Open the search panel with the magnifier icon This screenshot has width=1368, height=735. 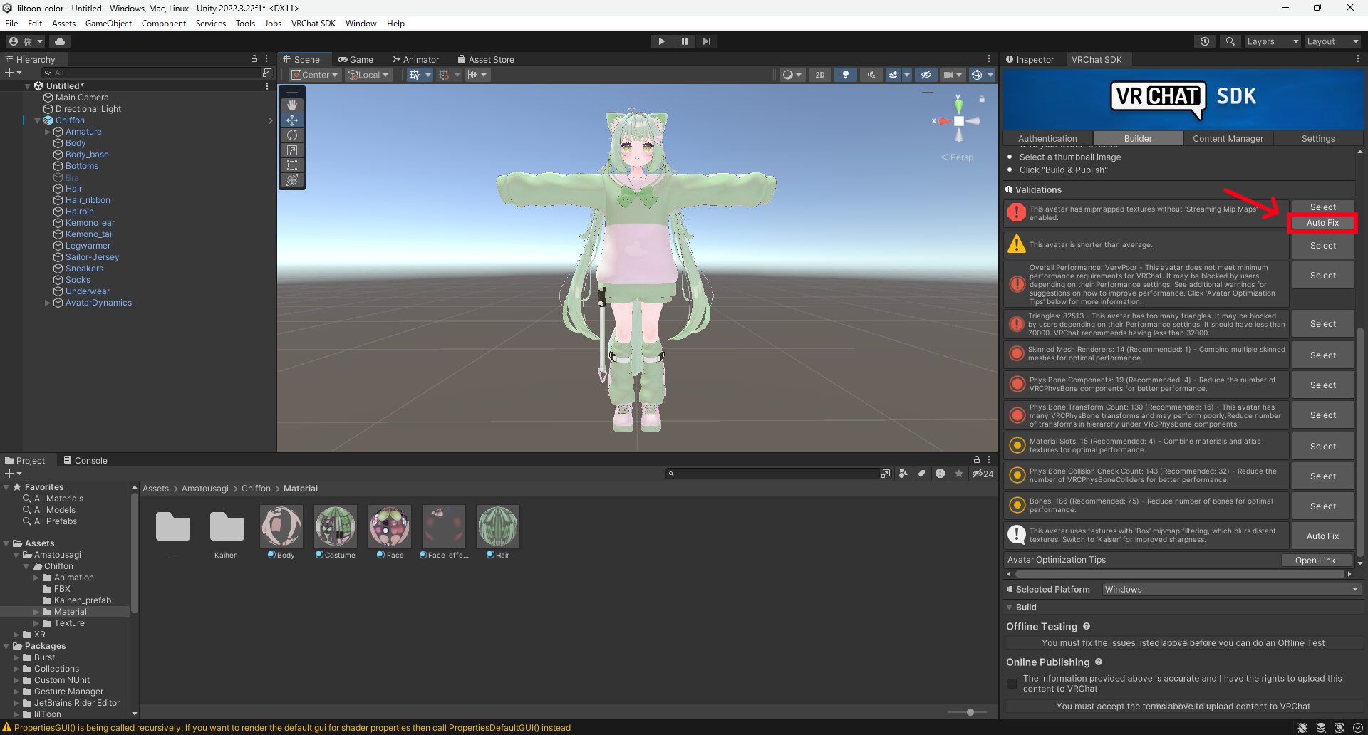click(x=1230, y=41)
